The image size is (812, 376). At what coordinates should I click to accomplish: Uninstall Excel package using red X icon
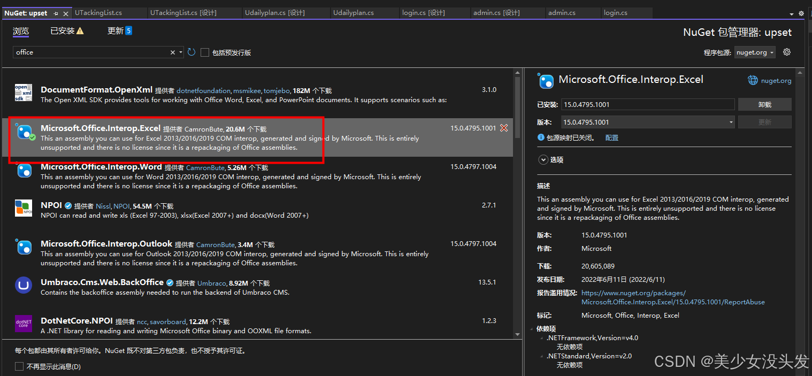tap(503, 128)
